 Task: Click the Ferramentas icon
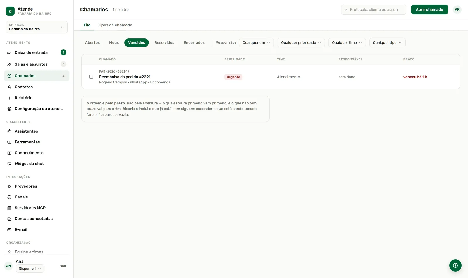(x=9, y=142)
